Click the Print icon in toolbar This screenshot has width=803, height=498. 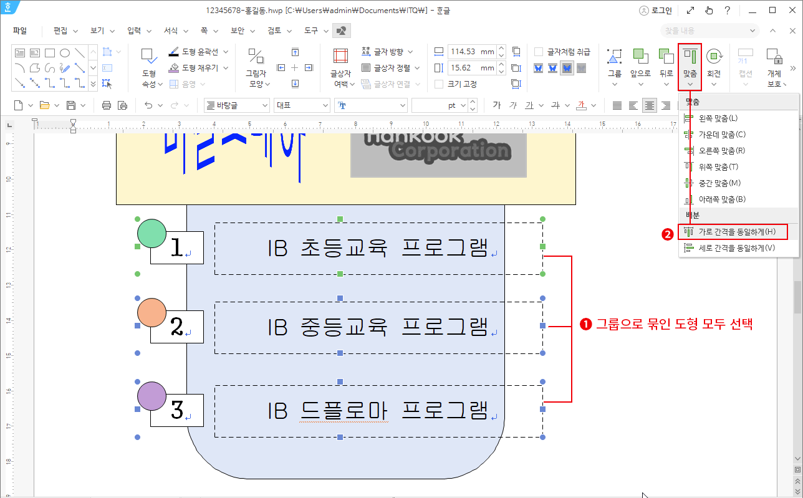[x=107, y=105]
